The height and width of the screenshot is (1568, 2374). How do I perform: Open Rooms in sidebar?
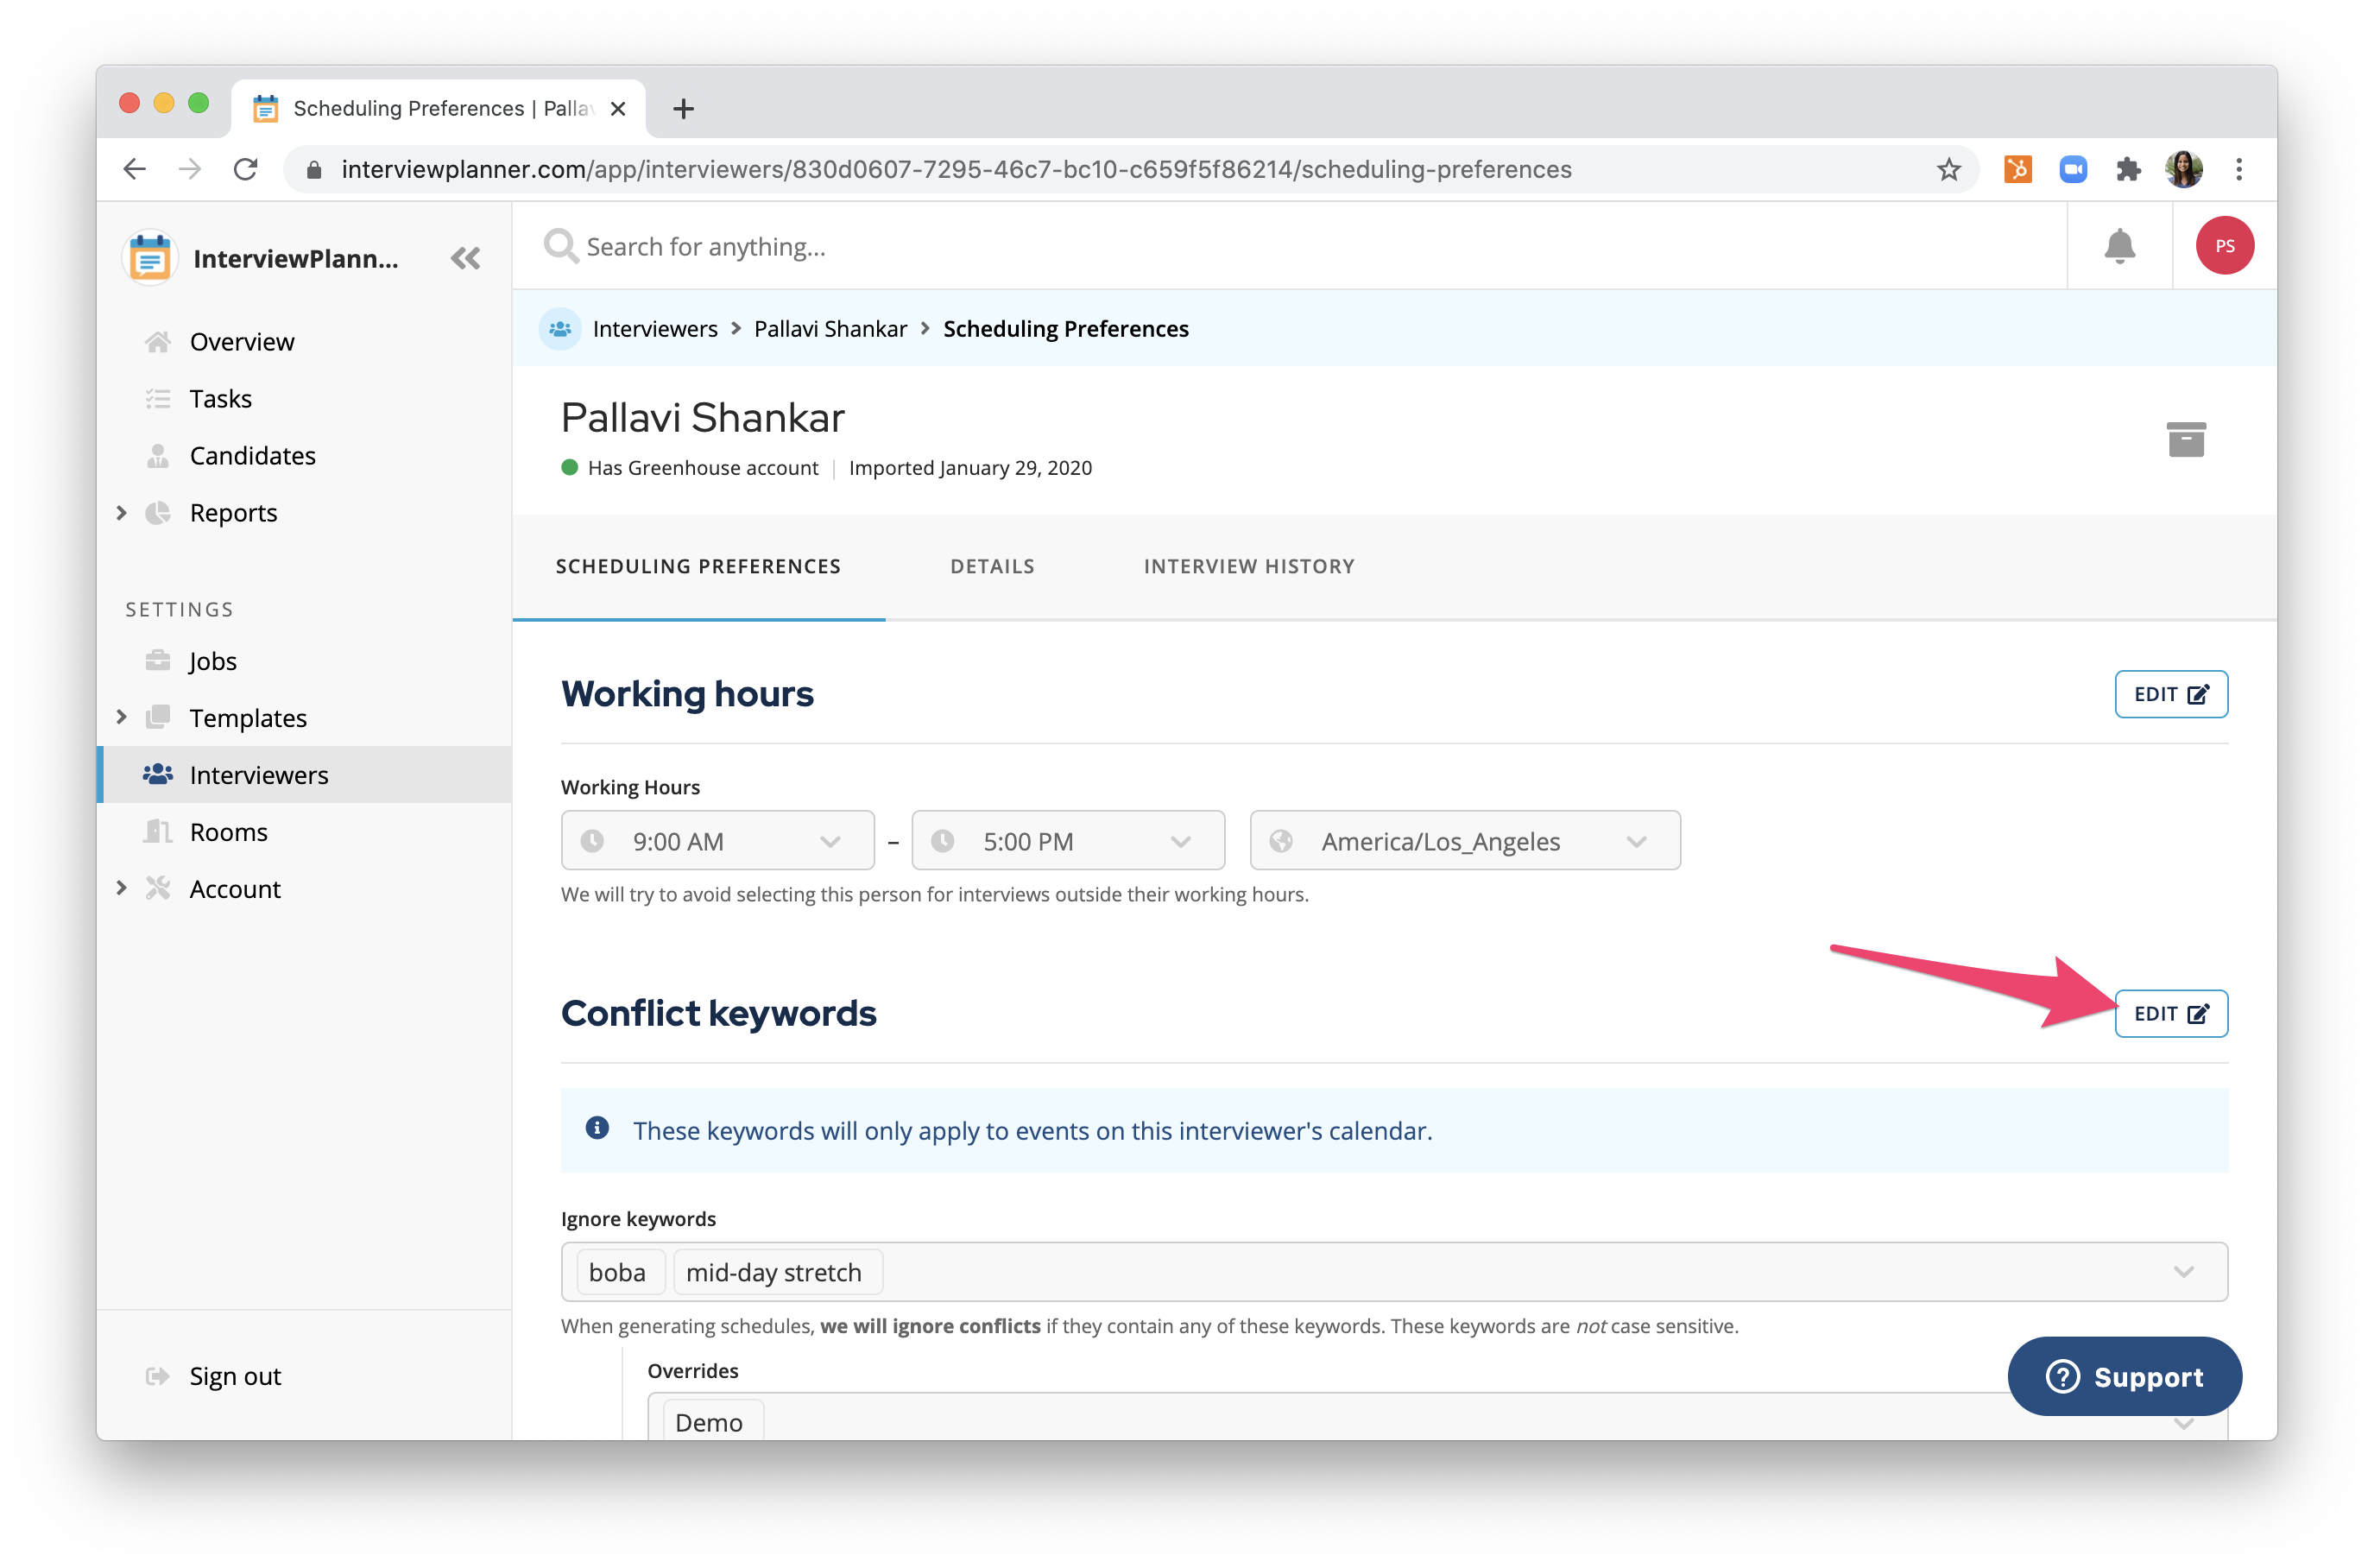pos(304,831)
